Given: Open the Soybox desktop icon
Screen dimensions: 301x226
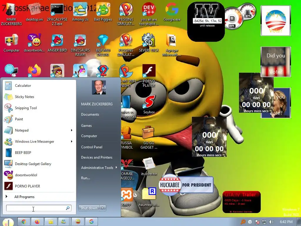Looking at the screenshot, I should click(x=149, y=104).
